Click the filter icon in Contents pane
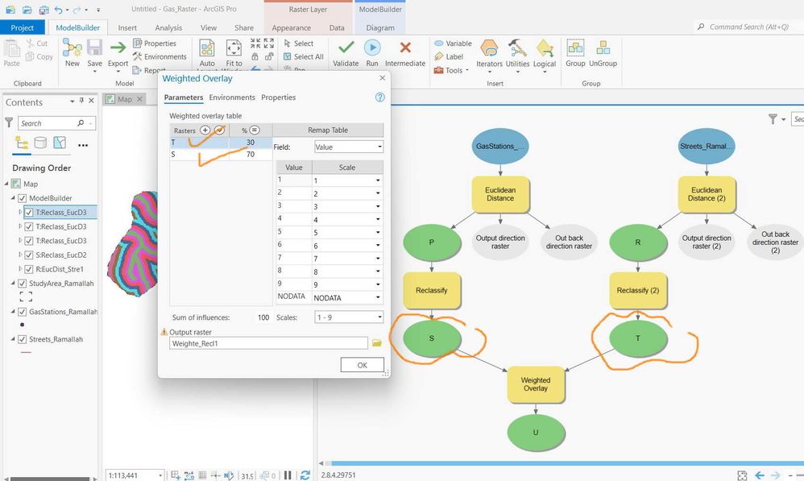The height and width of the screenshot is (481, 804). coord(9,122)
